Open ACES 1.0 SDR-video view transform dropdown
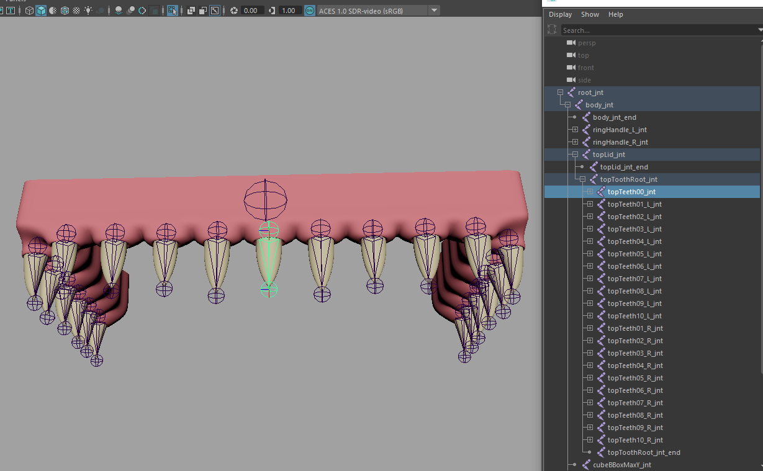The image size is (763, 471). 434,11
